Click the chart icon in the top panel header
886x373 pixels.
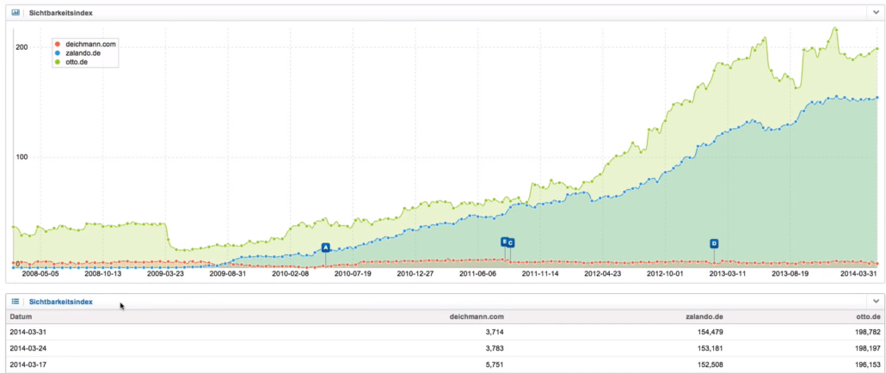(15, 12)
